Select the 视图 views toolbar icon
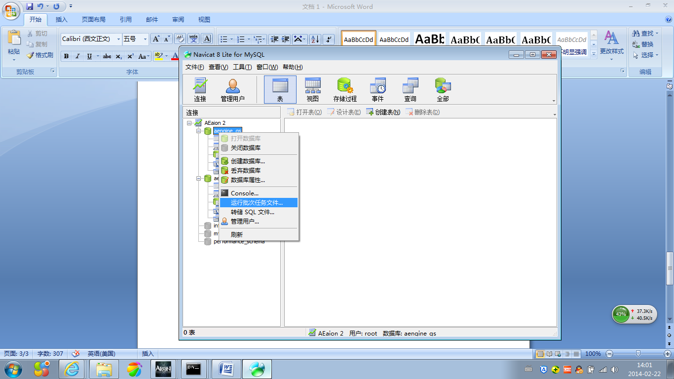Viewport: 674px width, 379px height. click(312, 89)
